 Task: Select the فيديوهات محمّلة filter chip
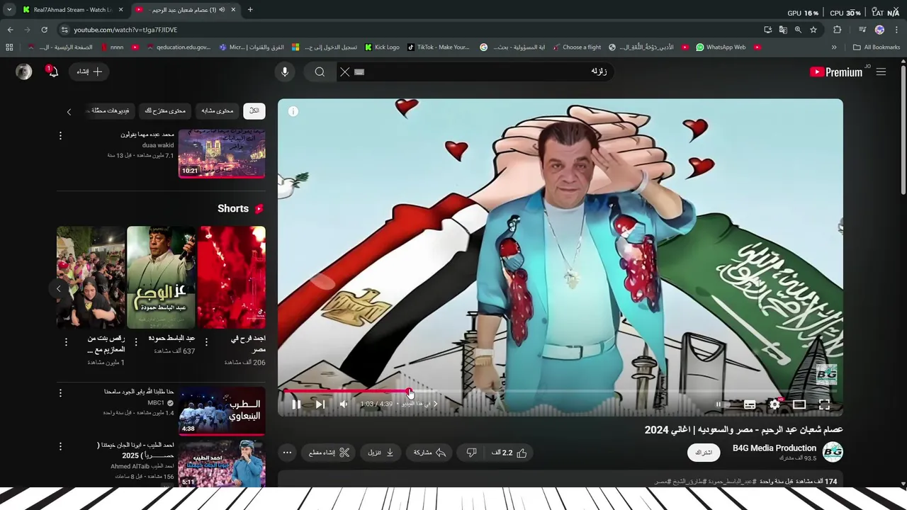[110, 110]
